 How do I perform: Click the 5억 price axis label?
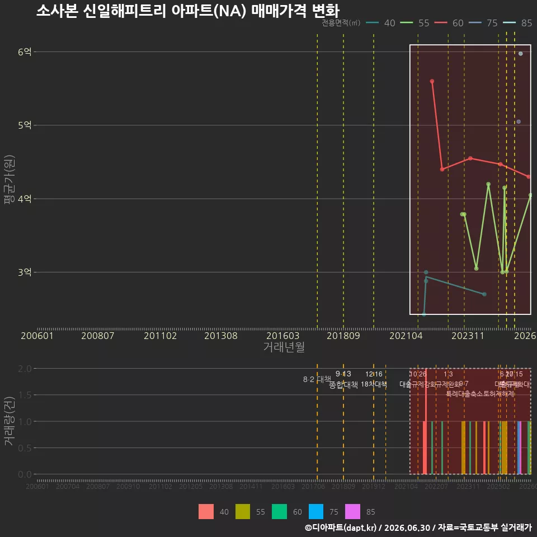(25, 125)
